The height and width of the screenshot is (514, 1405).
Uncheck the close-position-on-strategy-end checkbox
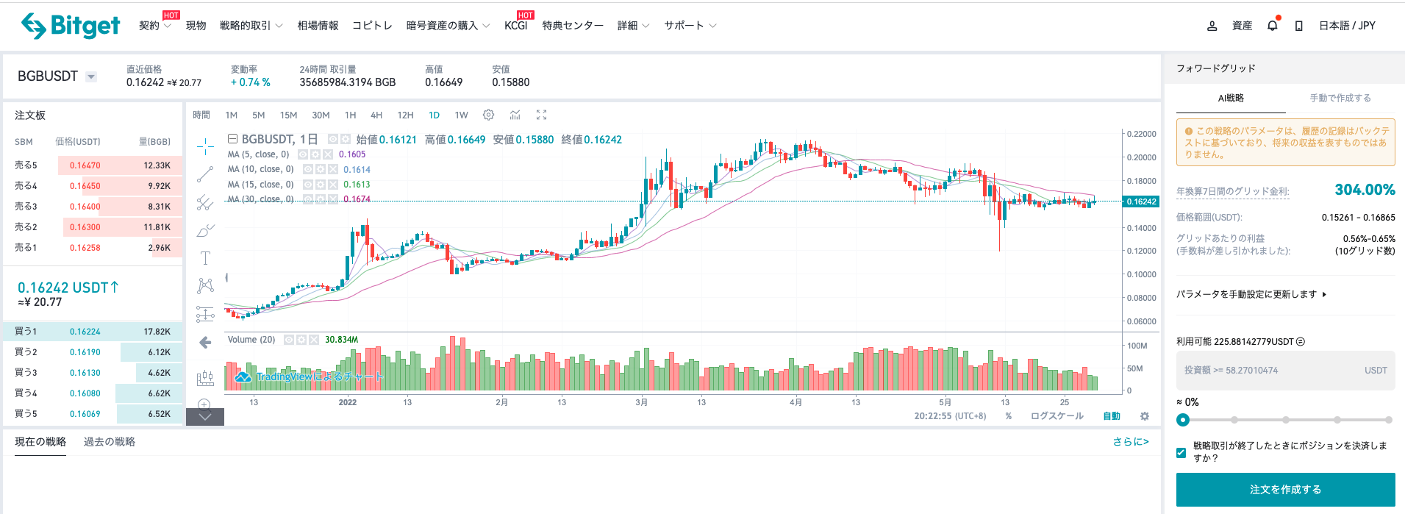click(x=1181, y=452)
